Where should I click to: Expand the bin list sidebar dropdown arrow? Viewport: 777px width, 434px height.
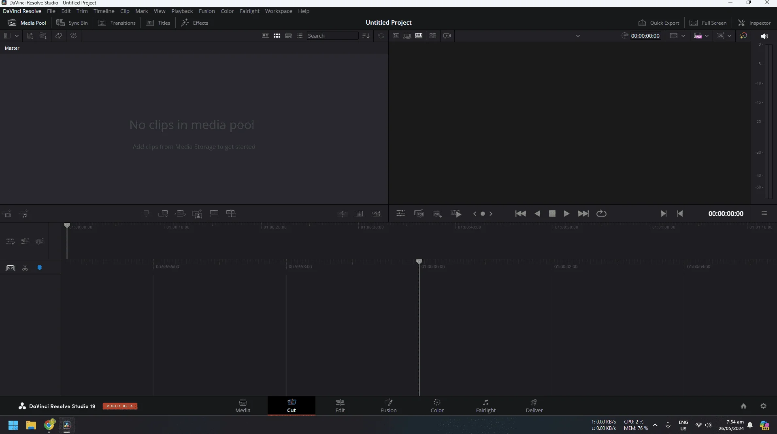point(17,36)
